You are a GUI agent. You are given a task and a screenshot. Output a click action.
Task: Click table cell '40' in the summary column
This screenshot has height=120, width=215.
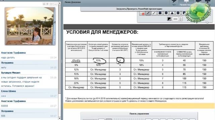(184, 60)
